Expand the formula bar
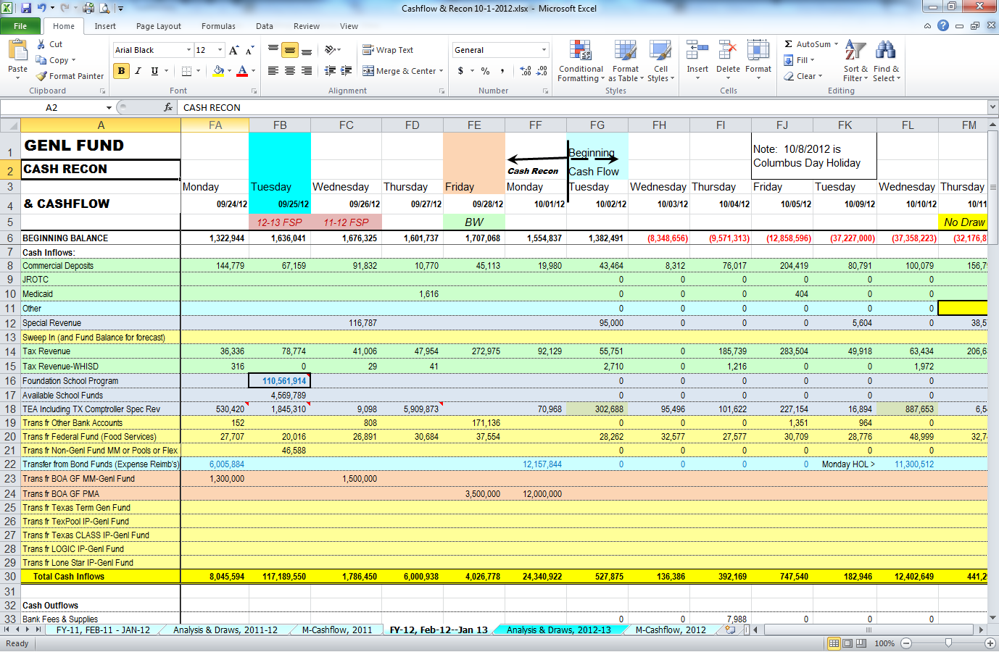 (x=992, y=107)
